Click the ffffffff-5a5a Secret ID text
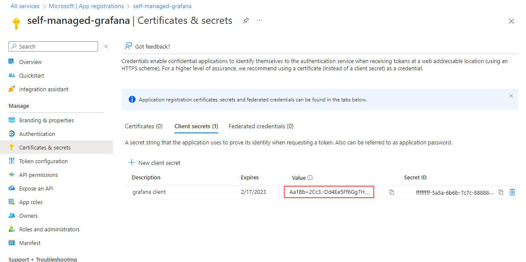Image resolution: width=526 pixels, height=262 pixels. [x=455, y=192]
